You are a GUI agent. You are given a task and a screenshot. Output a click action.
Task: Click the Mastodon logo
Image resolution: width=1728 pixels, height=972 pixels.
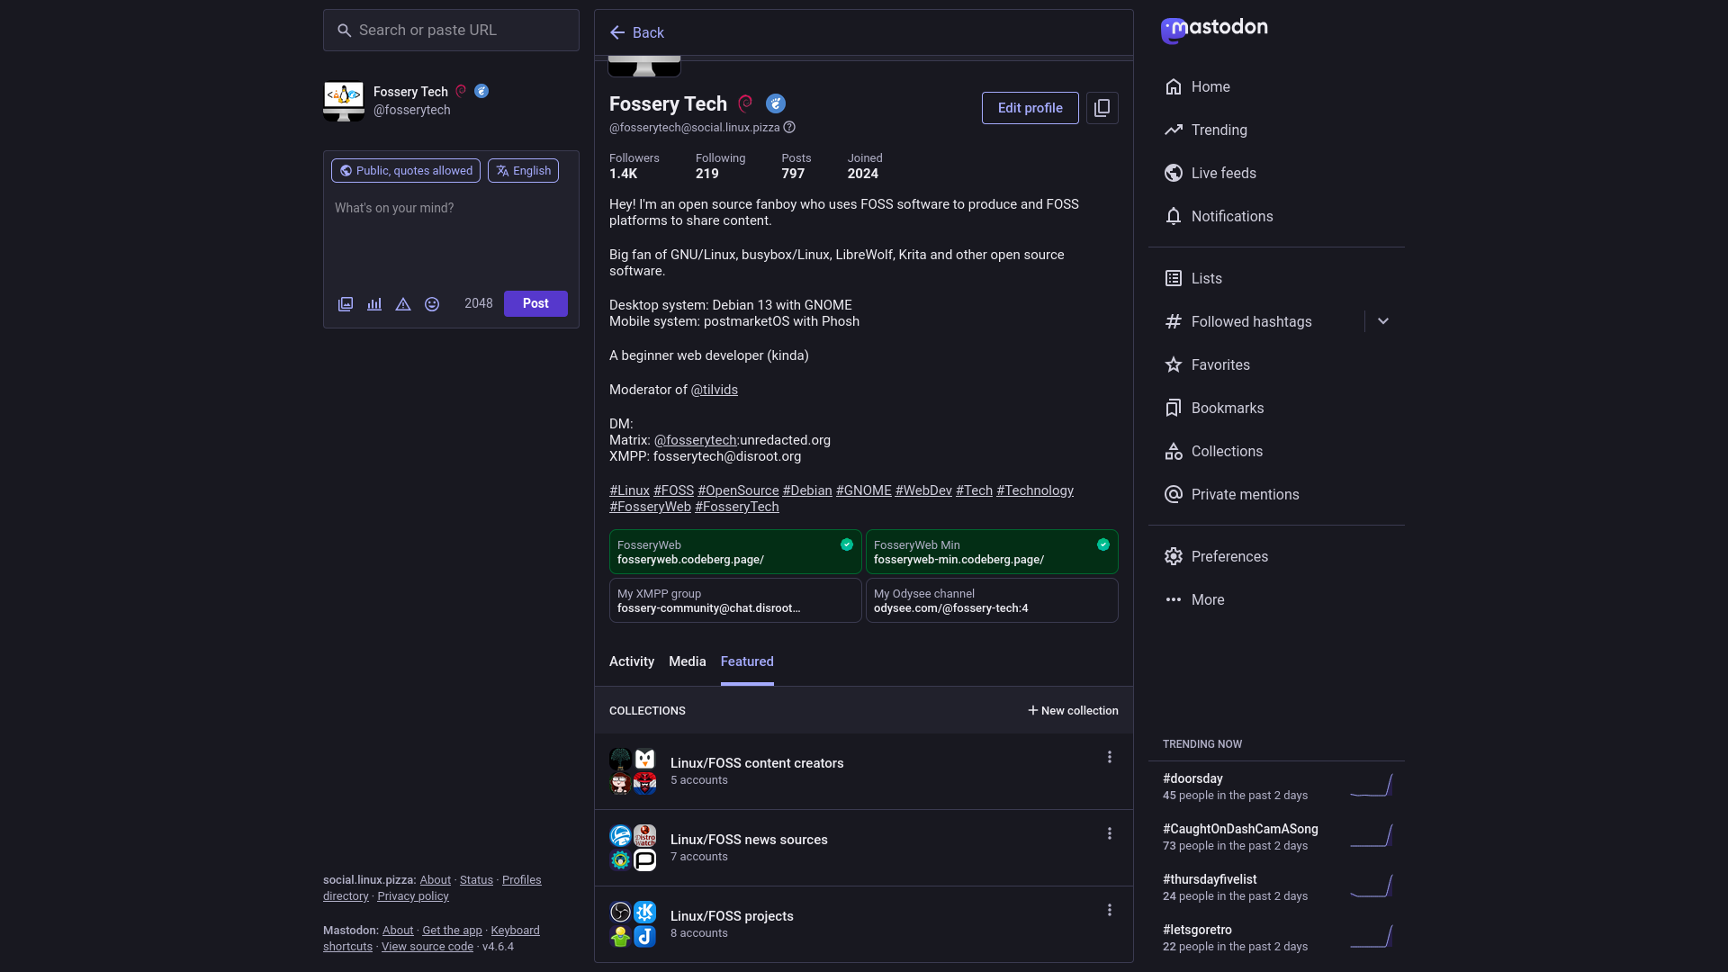(1214, 30)
